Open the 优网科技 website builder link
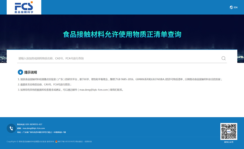244x149 pixels. pyautogui.click(x=88, y=141)
